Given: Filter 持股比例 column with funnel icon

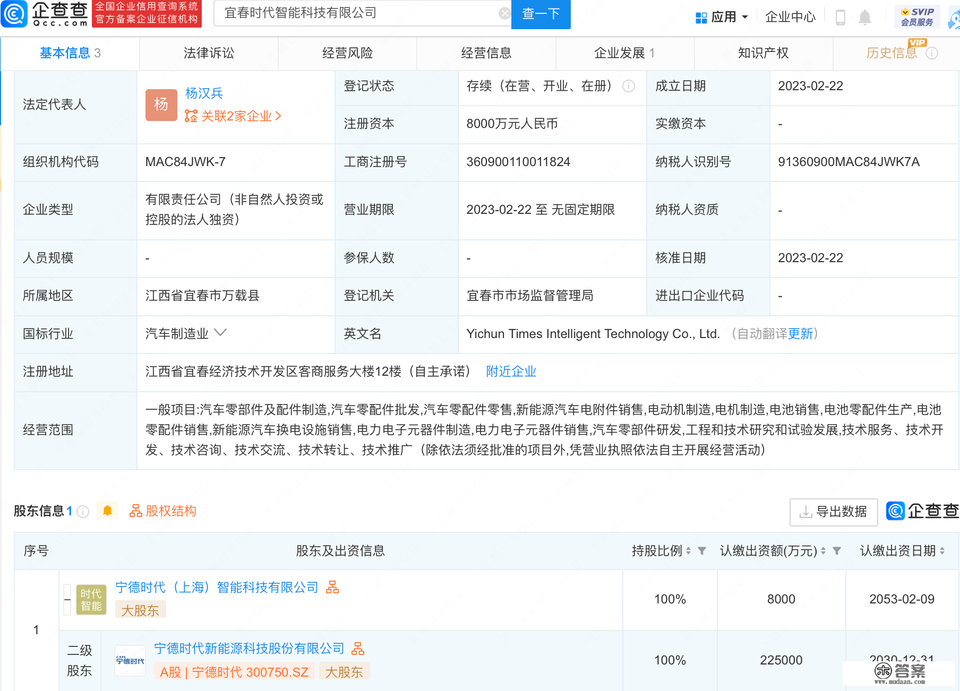Looking at the screenshot, I should (x=702, y=551).
